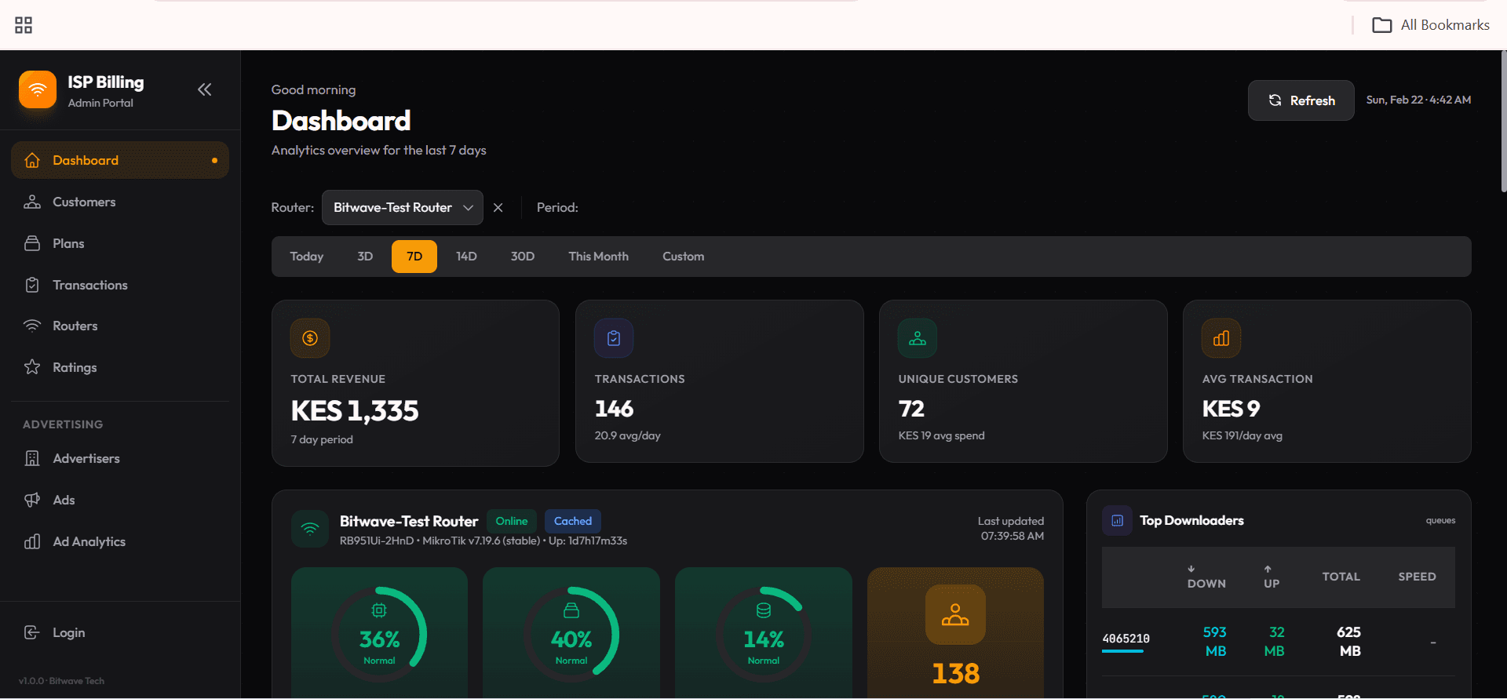Image resolution: width=1507 pixels, height=699 pixels.
Task: Click the Login link
Action: click(120, 632)
